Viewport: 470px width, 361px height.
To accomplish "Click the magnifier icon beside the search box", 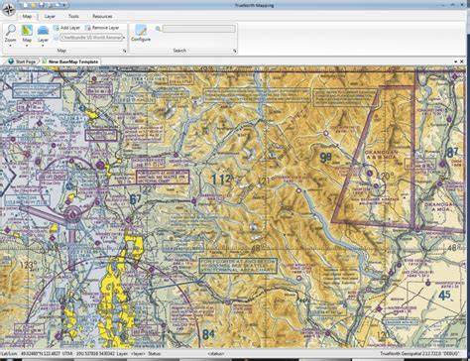I will pyautogui.click(x=158, y=29).
